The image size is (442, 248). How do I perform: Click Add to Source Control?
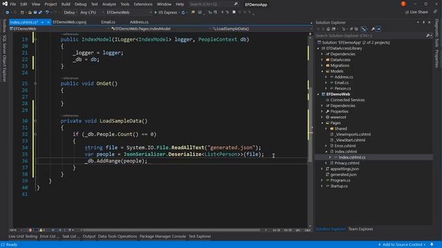pos(402,245)
